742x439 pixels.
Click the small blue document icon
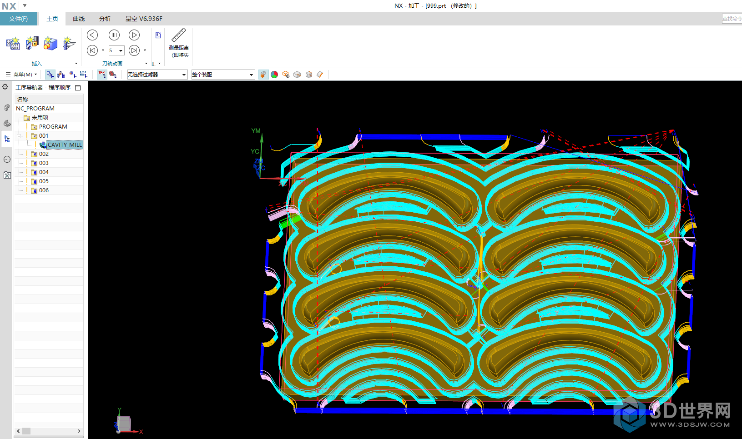click(158, 35)
